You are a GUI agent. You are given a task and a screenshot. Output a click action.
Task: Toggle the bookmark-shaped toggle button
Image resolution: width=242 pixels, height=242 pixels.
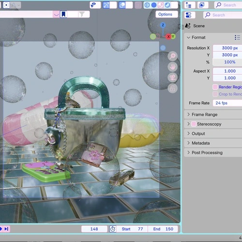coord(63,15)
